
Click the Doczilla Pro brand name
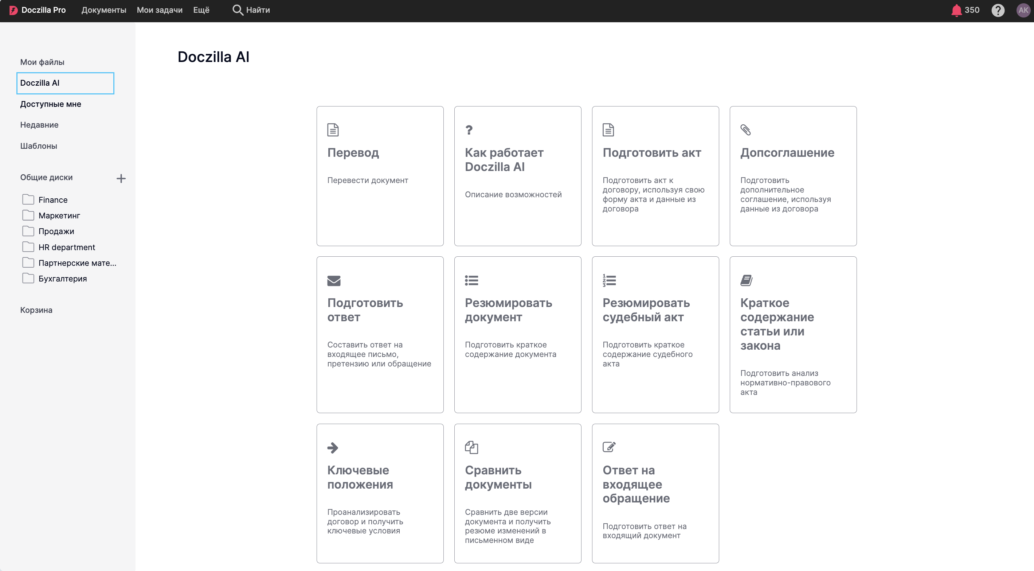tap(43, 10)
